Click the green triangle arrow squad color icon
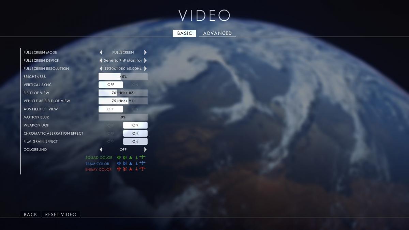Image resolution: width=409 pixels, height=230 pixels. click(131, 158)
